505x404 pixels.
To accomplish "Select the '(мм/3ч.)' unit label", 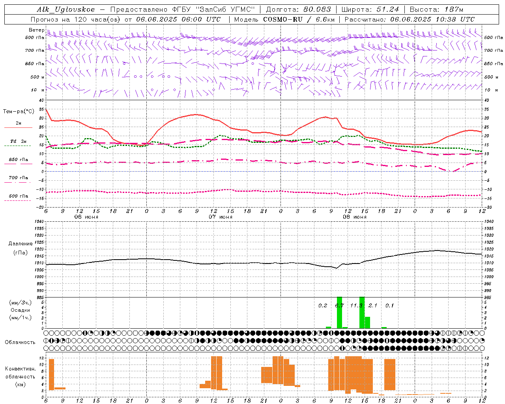I will 21,303.
